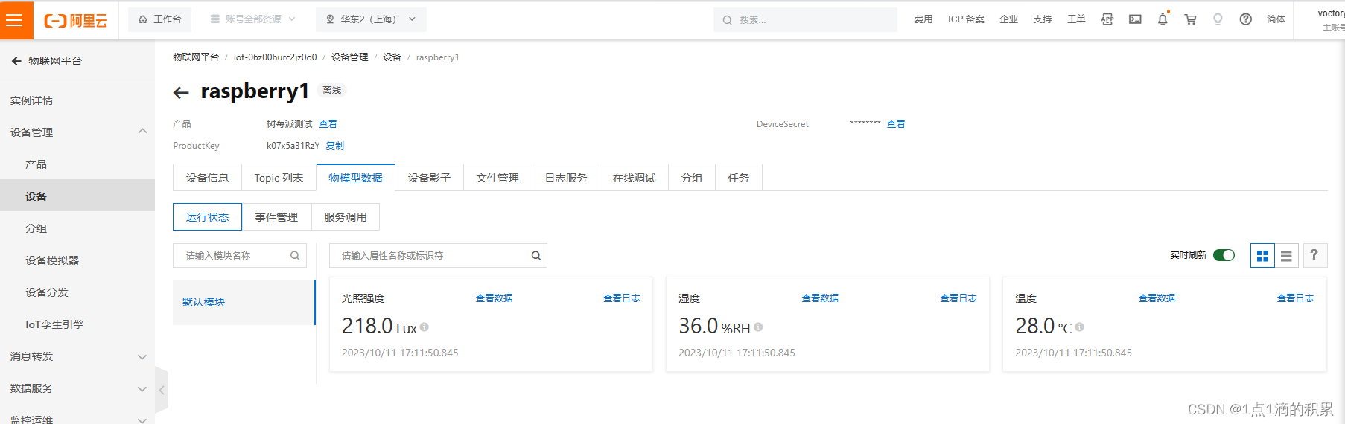Switch to list view
This screenshot has height=424, width=1345.
tap(1286, 256)
